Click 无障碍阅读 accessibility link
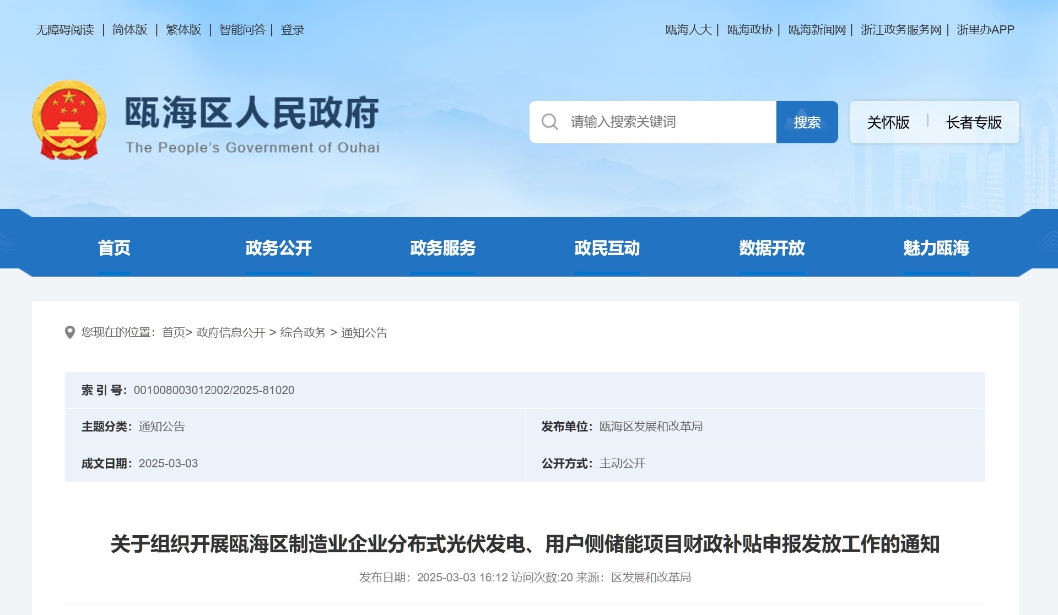This screenshot has width=1058, height=615. pos(65,30)
